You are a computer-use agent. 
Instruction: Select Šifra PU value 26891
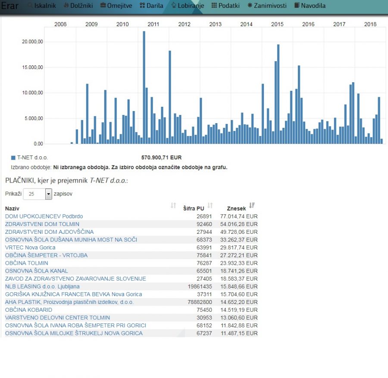pyautogui.click(x=204, y=217)
